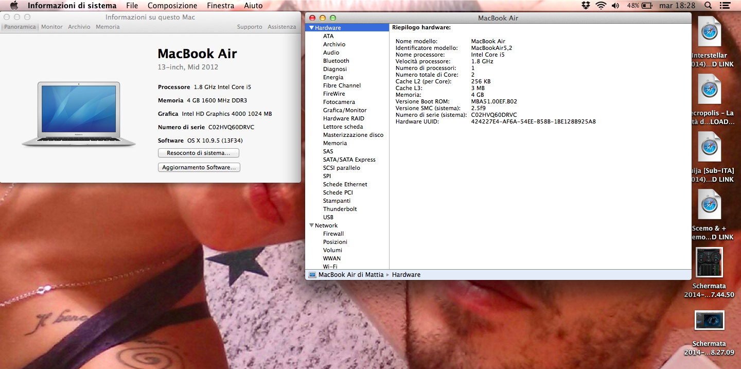Select Diagnosi in the sidebar
741x369 pixels.
point(335,69)
